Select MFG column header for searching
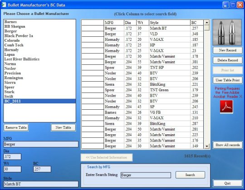The height and width of the screenshot is (190, 245). coord(114,23)
